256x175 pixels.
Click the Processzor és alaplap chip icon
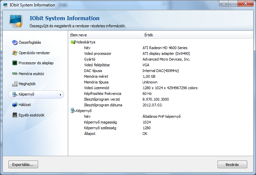click(x=15, y=63)
